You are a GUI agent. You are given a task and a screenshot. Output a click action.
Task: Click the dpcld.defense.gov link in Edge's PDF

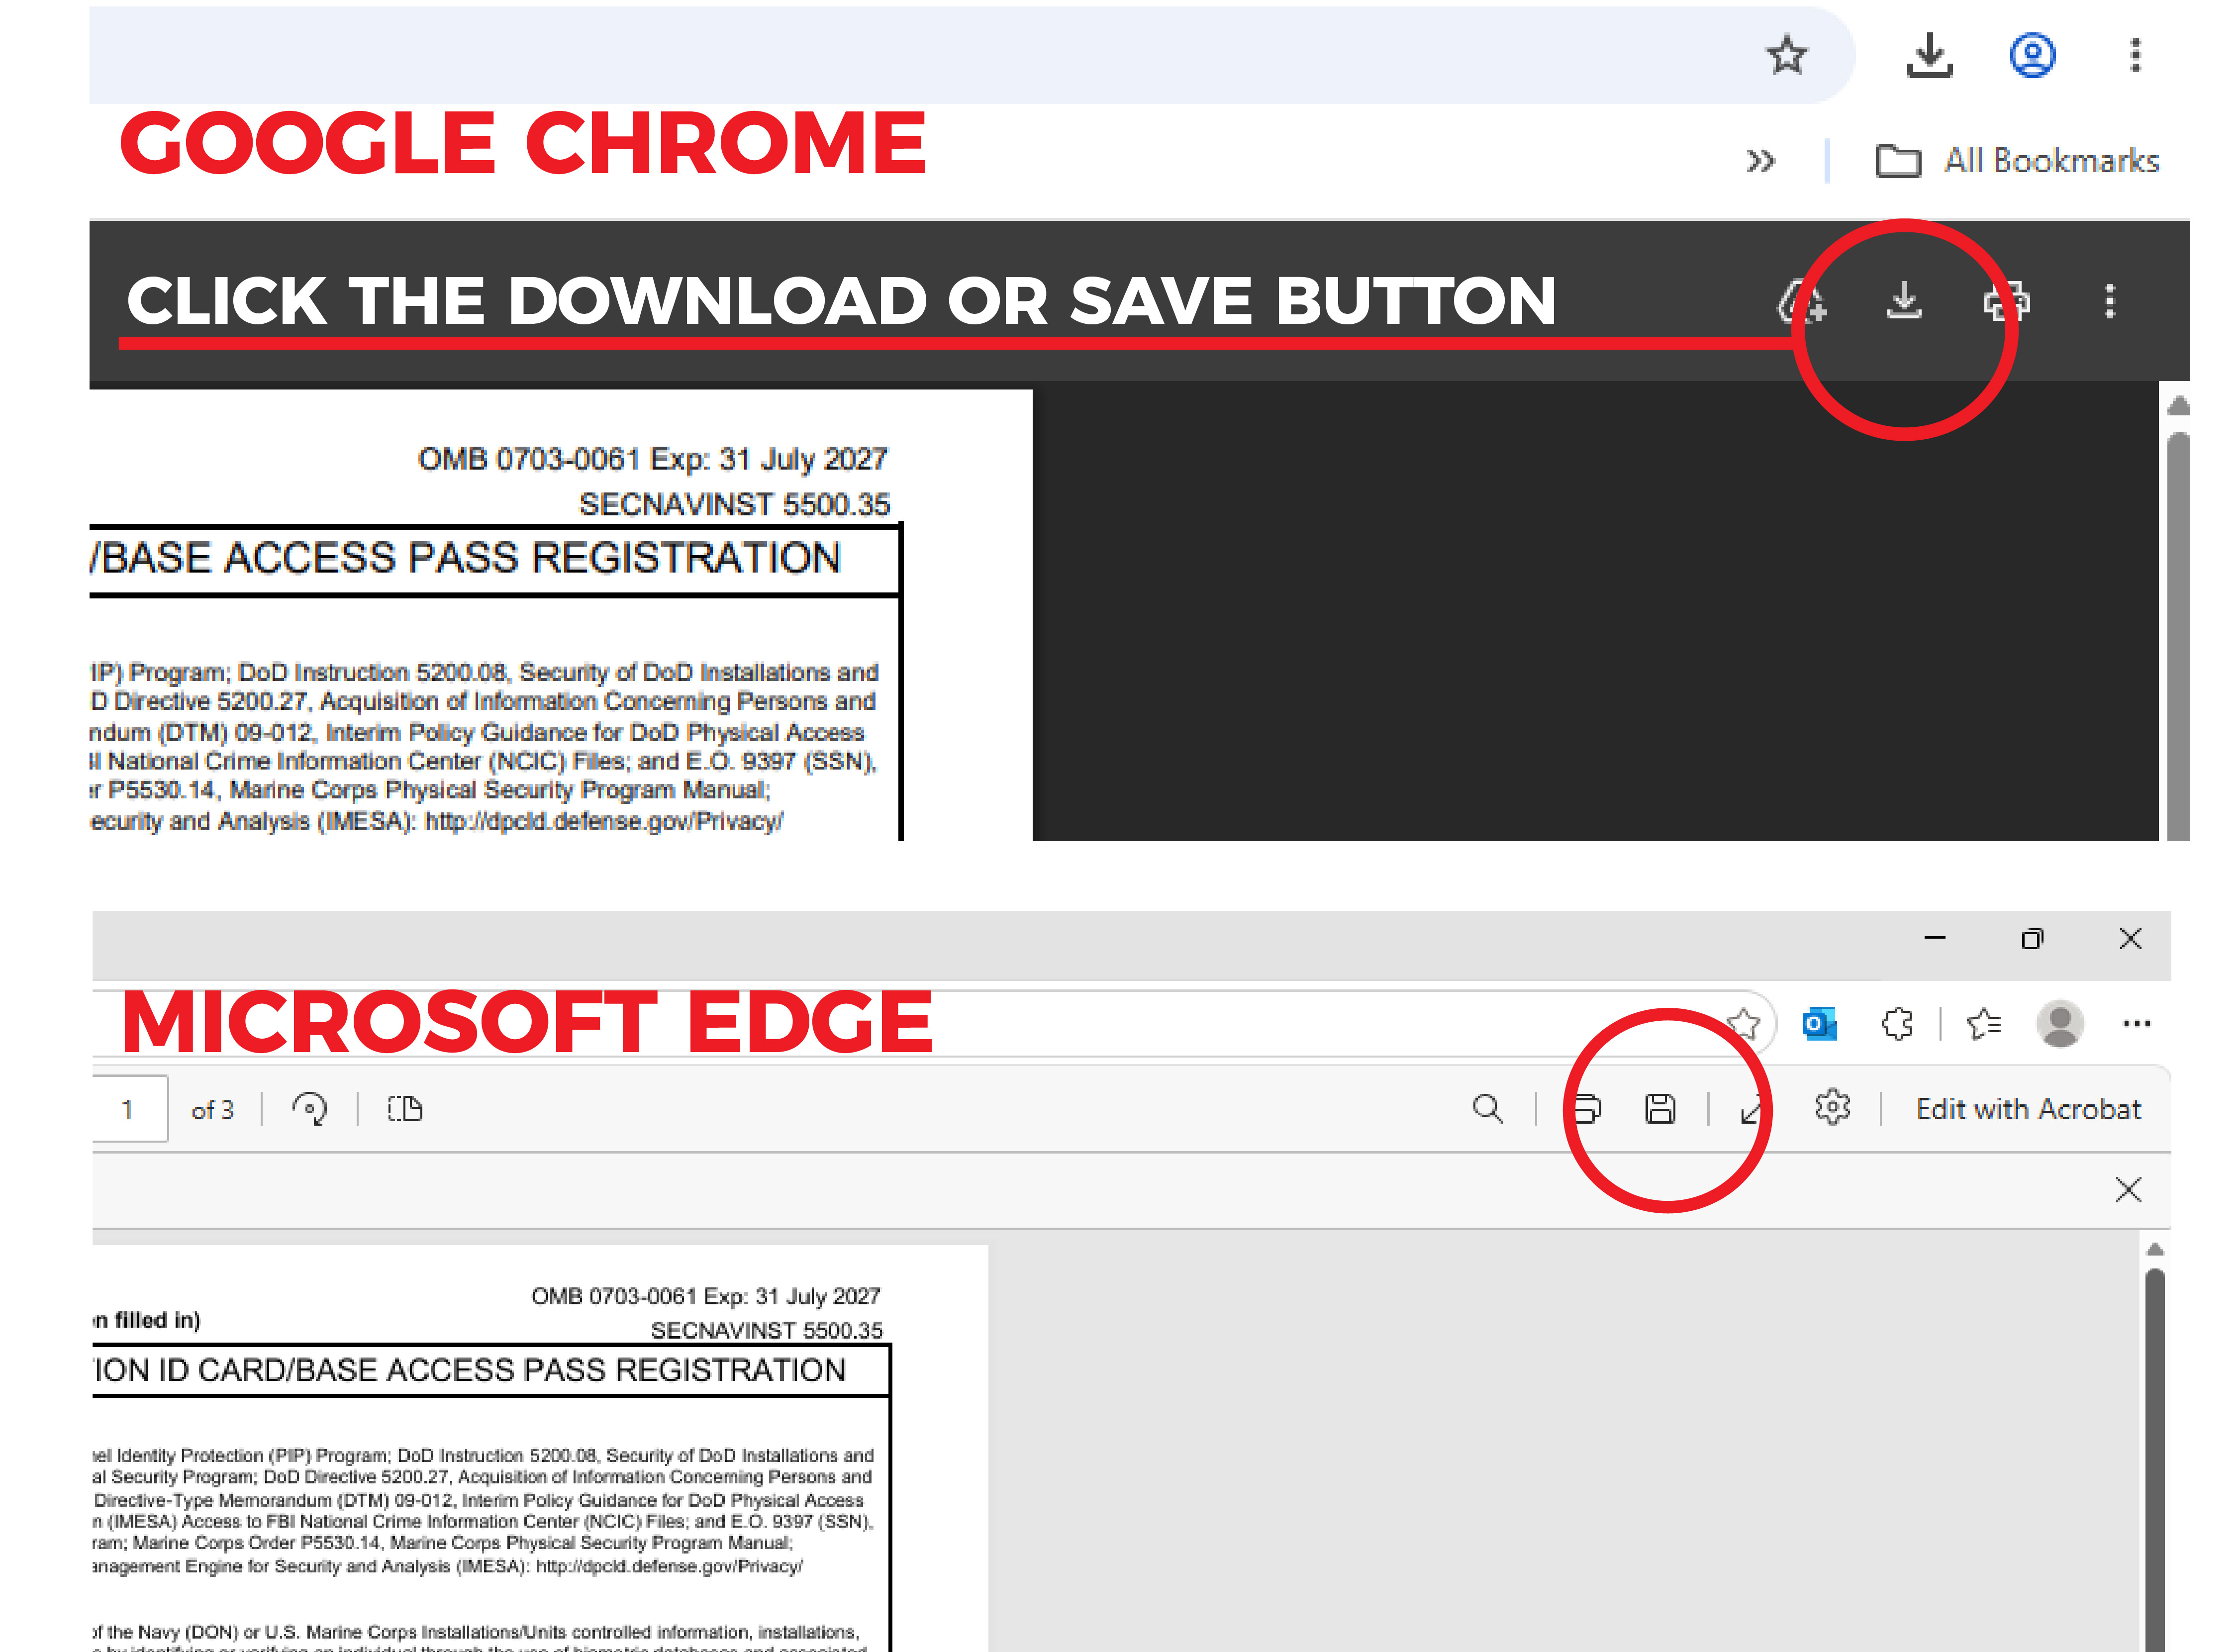(669, 1566)
